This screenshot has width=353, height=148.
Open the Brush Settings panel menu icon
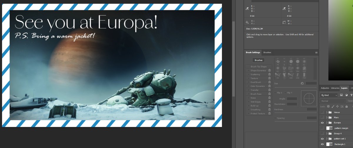click(x=316, y=52)
